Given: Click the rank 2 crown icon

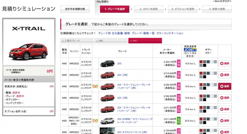Looking at the screenshot, I should click(95, 86).
